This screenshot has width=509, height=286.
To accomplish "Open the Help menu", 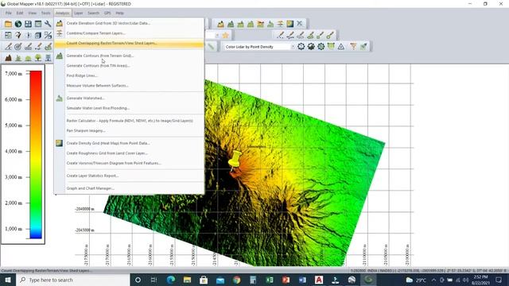I will point(120,13).
